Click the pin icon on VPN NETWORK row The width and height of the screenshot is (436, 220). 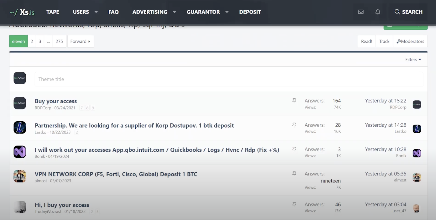(294, 173)
